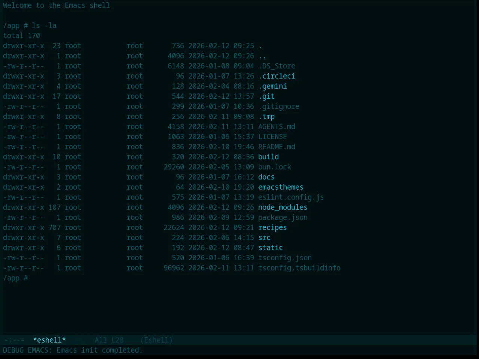Click the node_modules directory name
This screenshot has width=479, height=359.
coord(283,207)
